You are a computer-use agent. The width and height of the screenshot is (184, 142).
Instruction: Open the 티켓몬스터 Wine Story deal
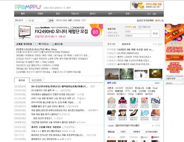(x=37, y=50)
